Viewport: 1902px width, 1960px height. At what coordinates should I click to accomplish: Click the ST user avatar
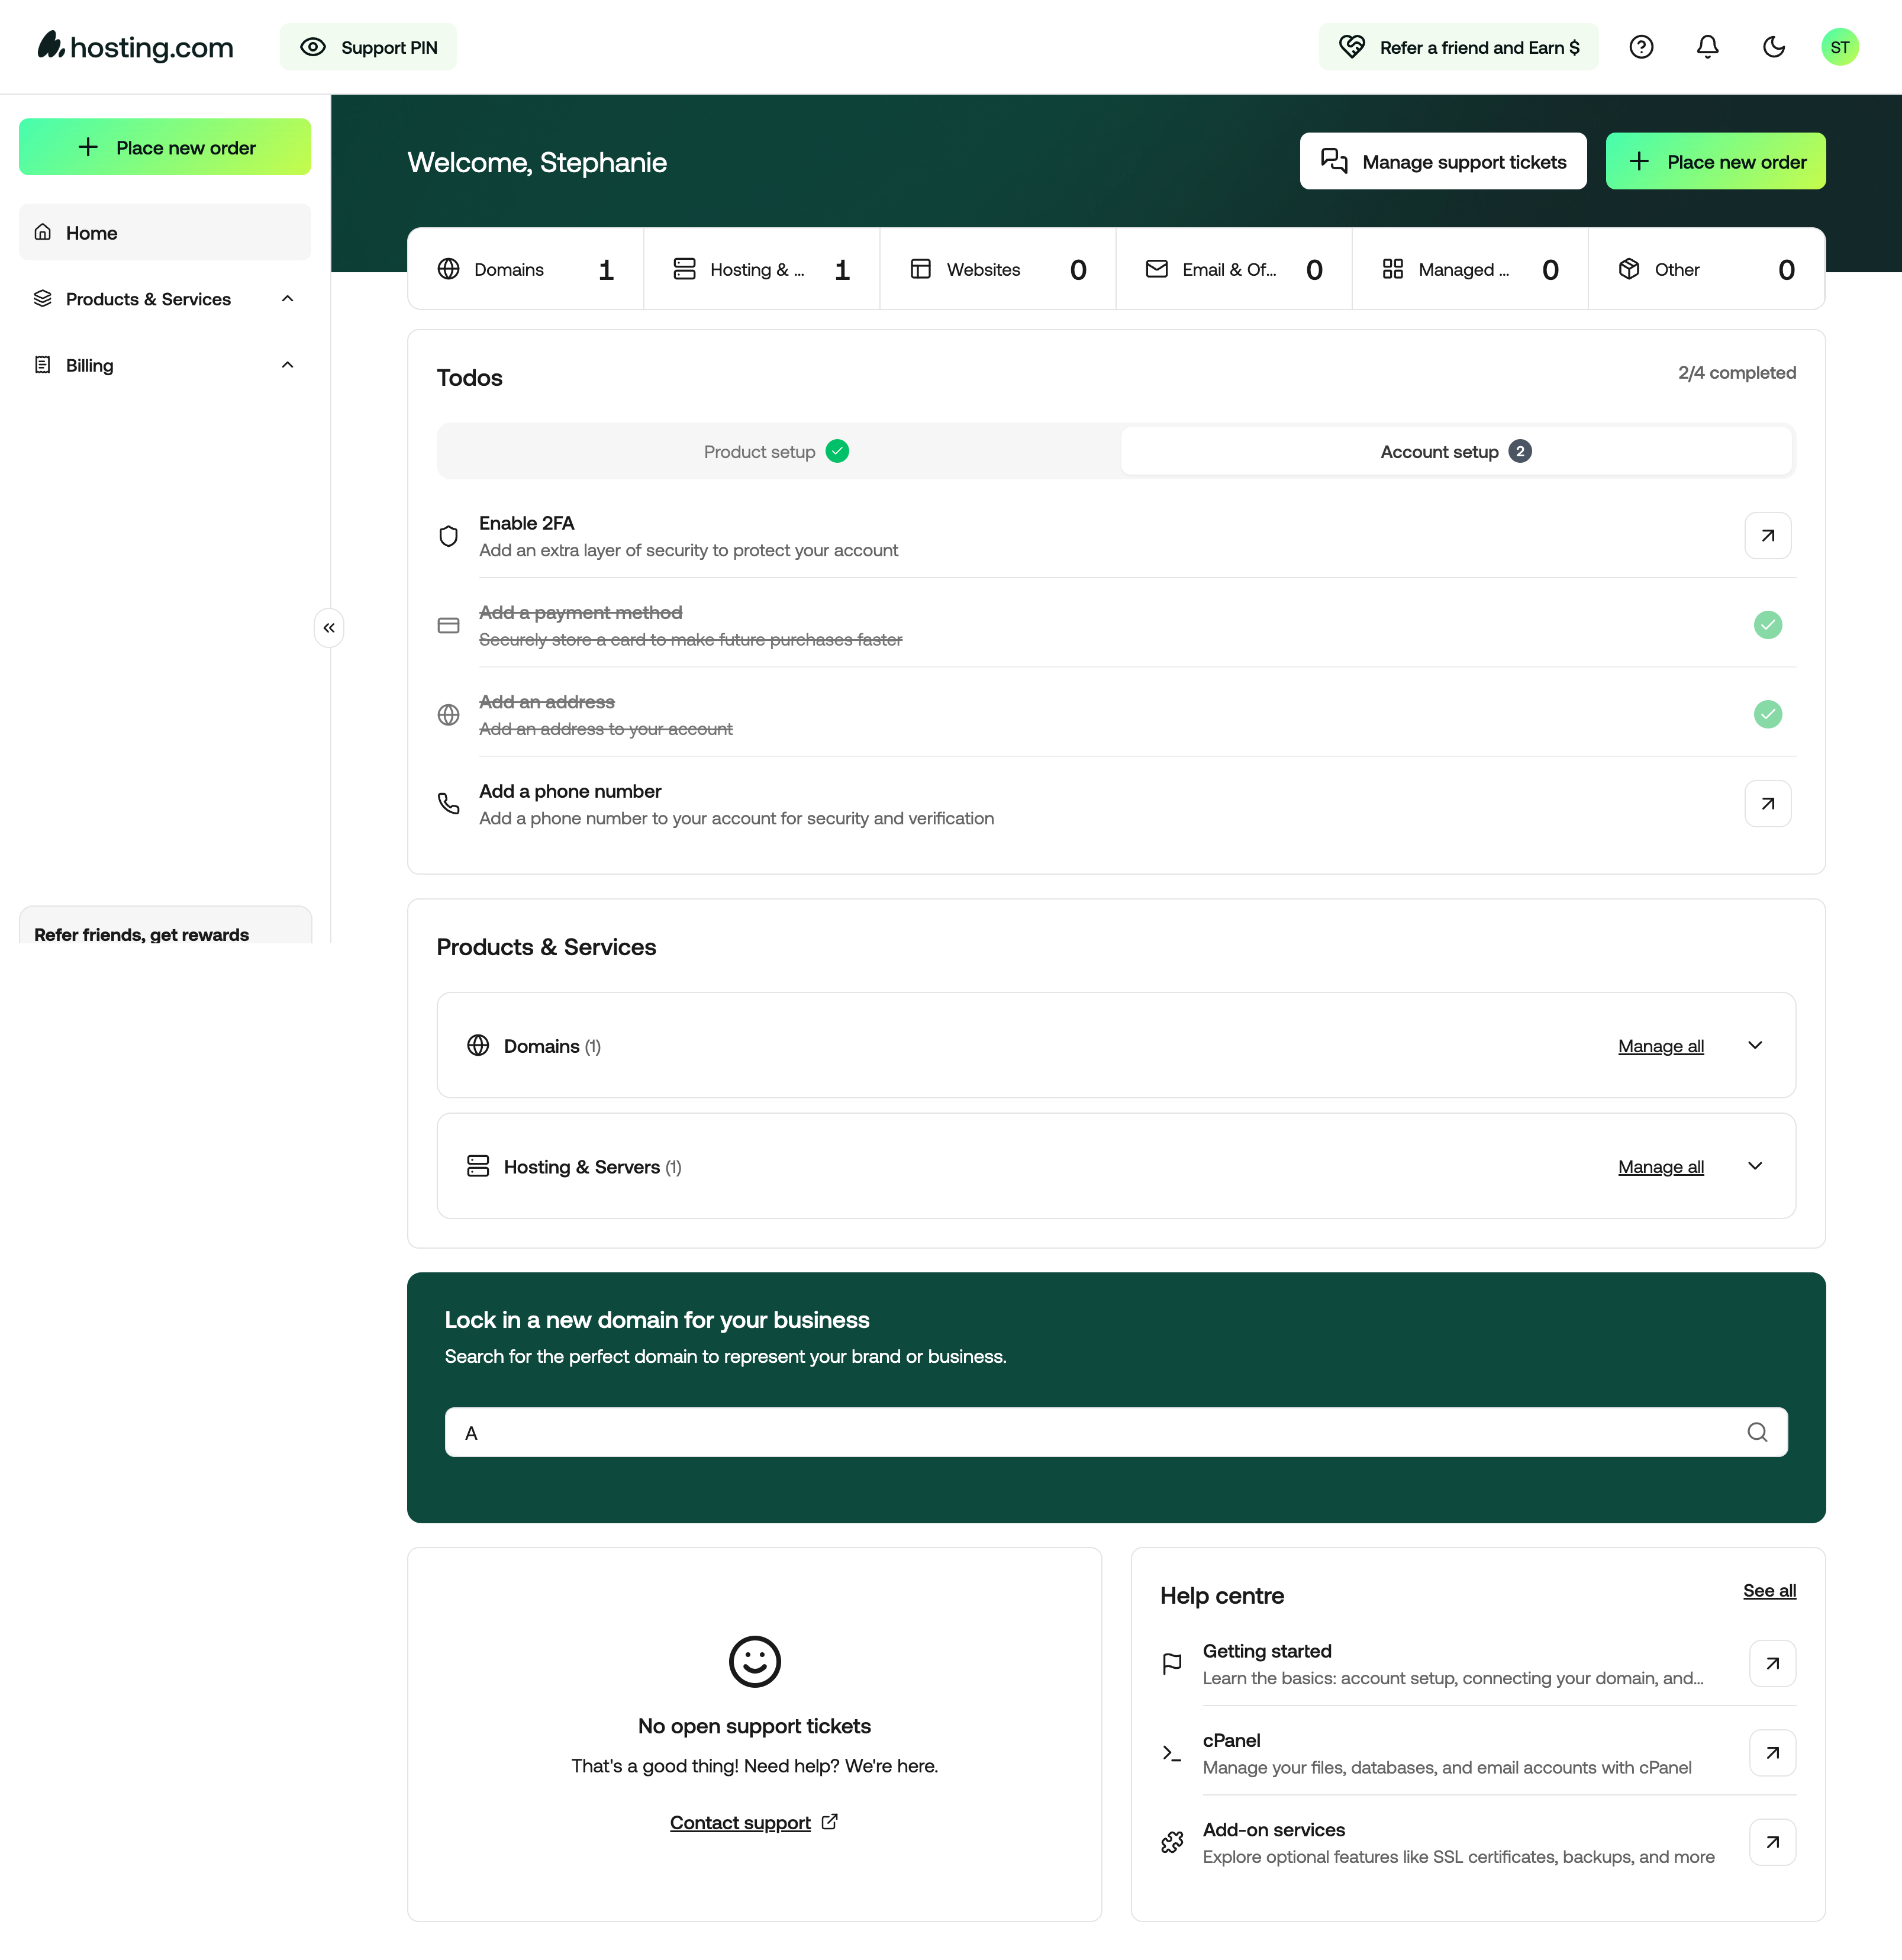pyautogui.click(x=1839, y=47)
